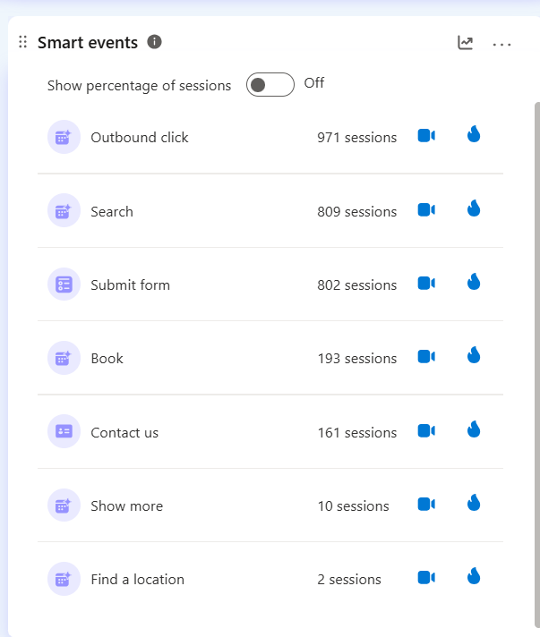View heatmaps for Find a location event

474,577
